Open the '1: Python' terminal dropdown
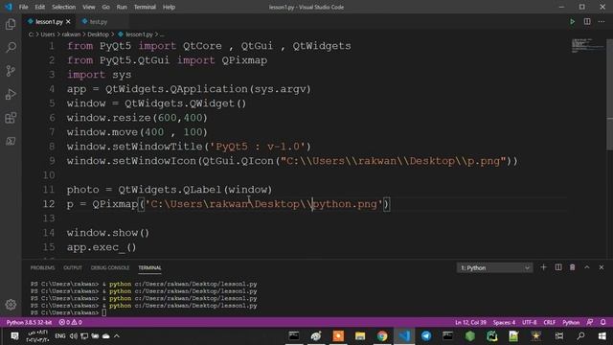 pos(494,268)
